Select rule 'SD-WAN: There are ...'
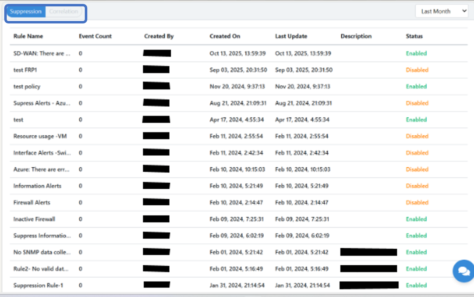This screenshot has height=297, width=474. coord(42,53)
